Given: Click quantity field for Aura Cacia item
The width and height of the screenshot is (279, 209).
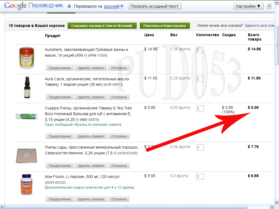Looking at the screenshot, I should (x=200, y=79).
